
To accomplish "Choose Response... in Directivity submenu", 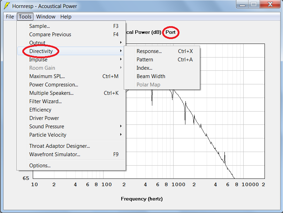I will [162, 51].
